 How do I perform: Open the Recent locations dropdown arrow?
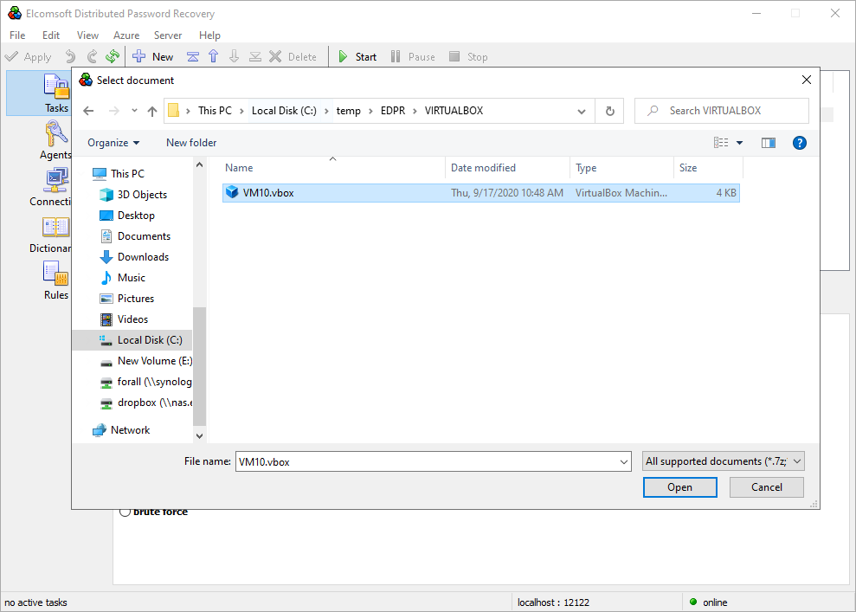pos(134,111)
